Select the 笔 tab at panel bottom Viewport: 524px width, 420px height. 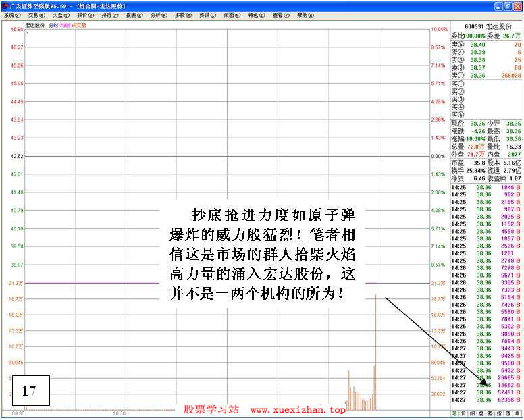pyautogui.click(x=454, y=413)
